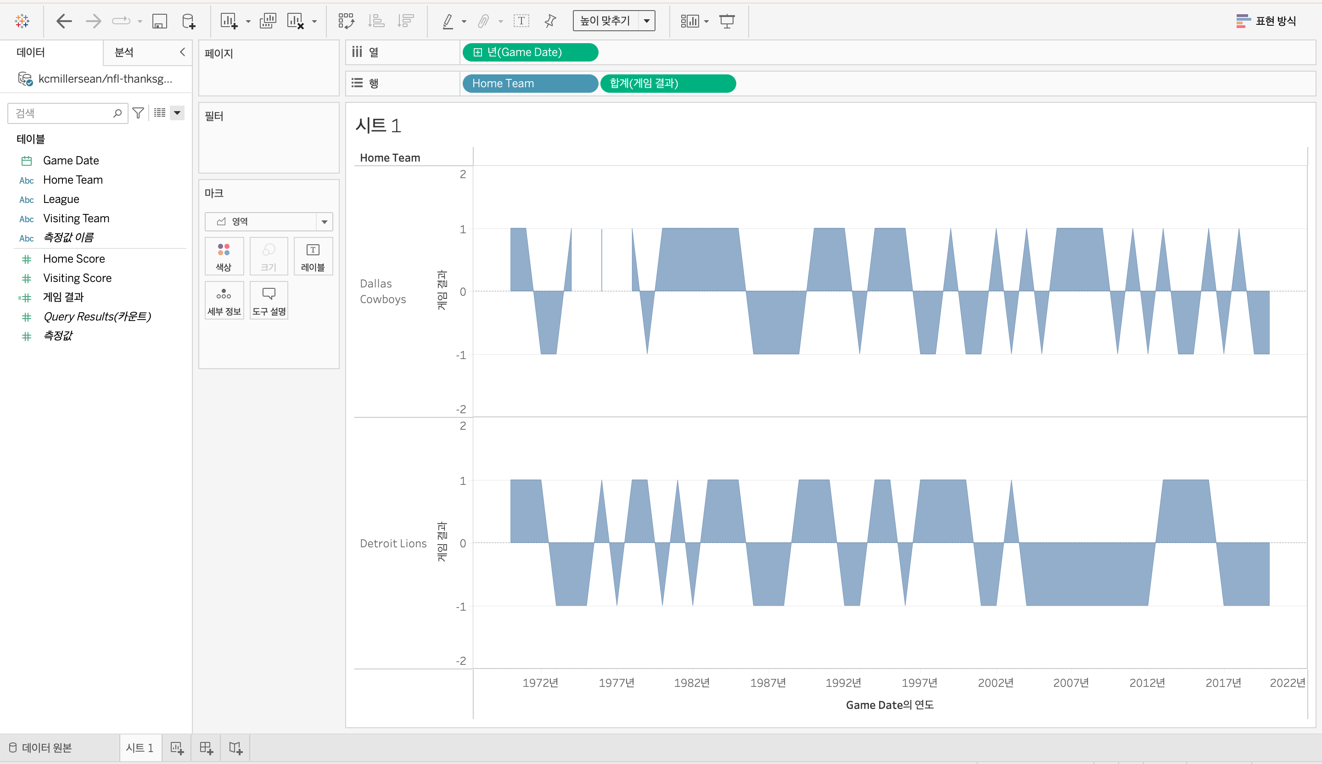
Task: Click the clear sheet icon
Action: pos(296,21)
